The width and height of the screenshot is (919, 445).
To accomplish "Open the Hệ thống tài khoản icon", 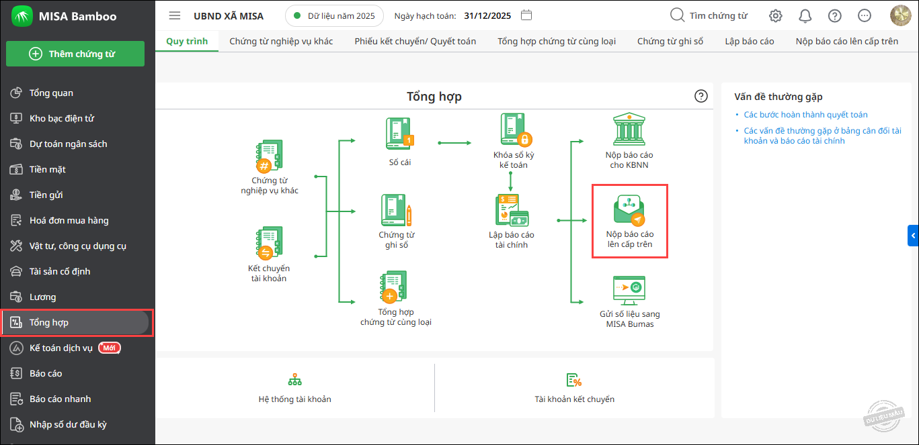I will [294, 380].
